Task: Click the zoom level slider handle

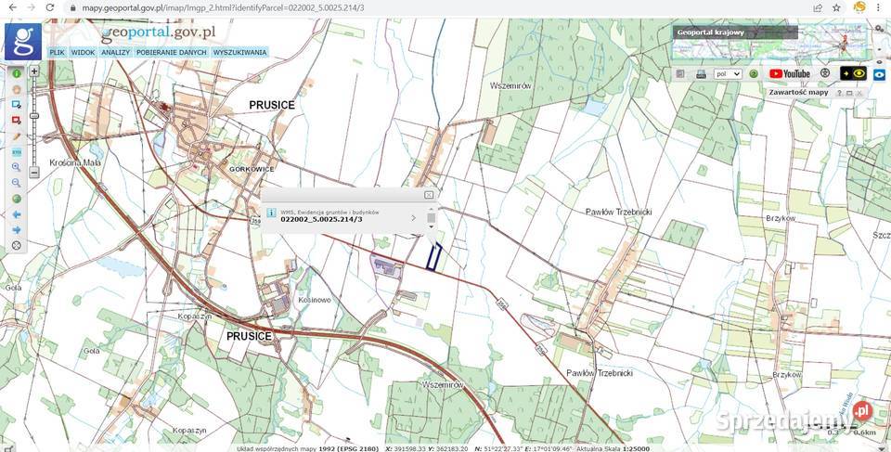Action: [34, 116]
